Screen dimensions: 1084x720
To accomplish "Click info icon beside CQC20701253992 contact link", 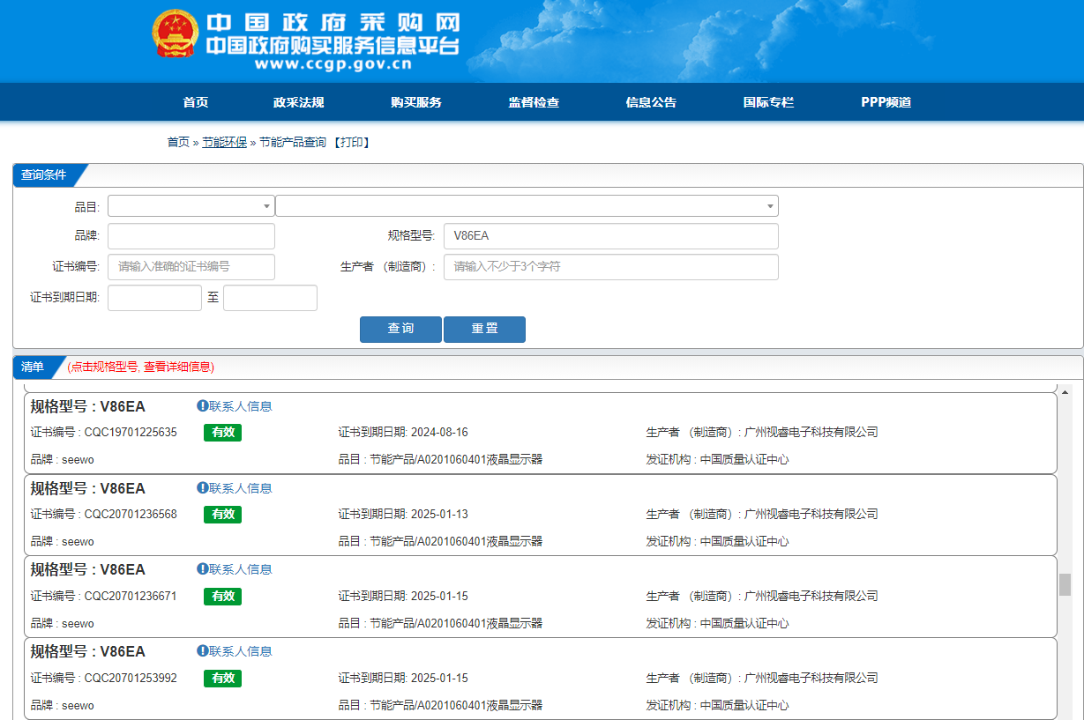I will click(x=202, y=651).
